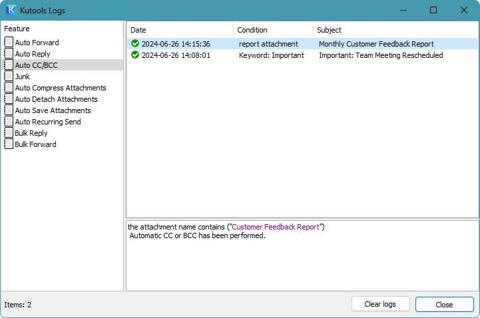
Task: Click the 'Important: Team Meeting Rescheduled' subject
Action: tap(381, 55)
